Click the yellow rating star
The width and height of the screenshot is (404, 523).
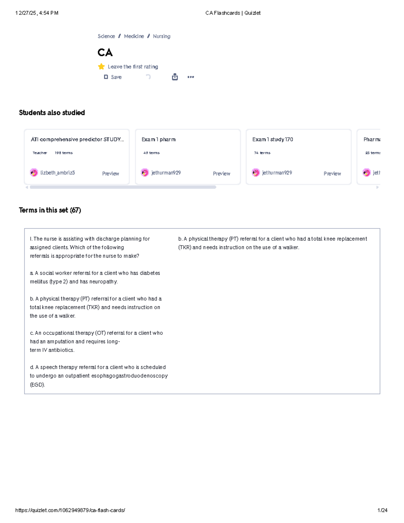(x=101, y=67)
